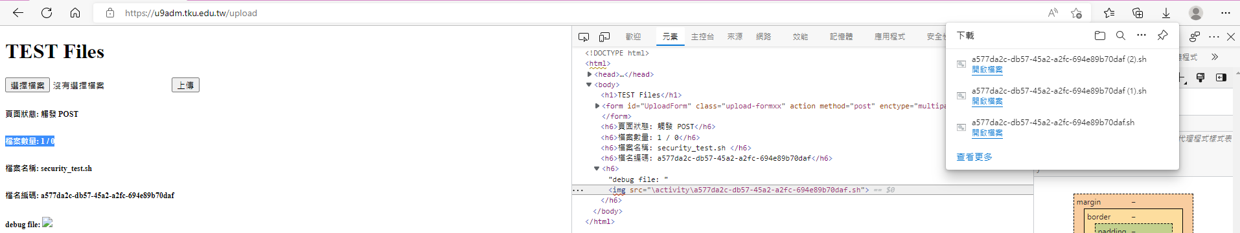Toggle the computed sidebar pane icon

coord(1221,77)
